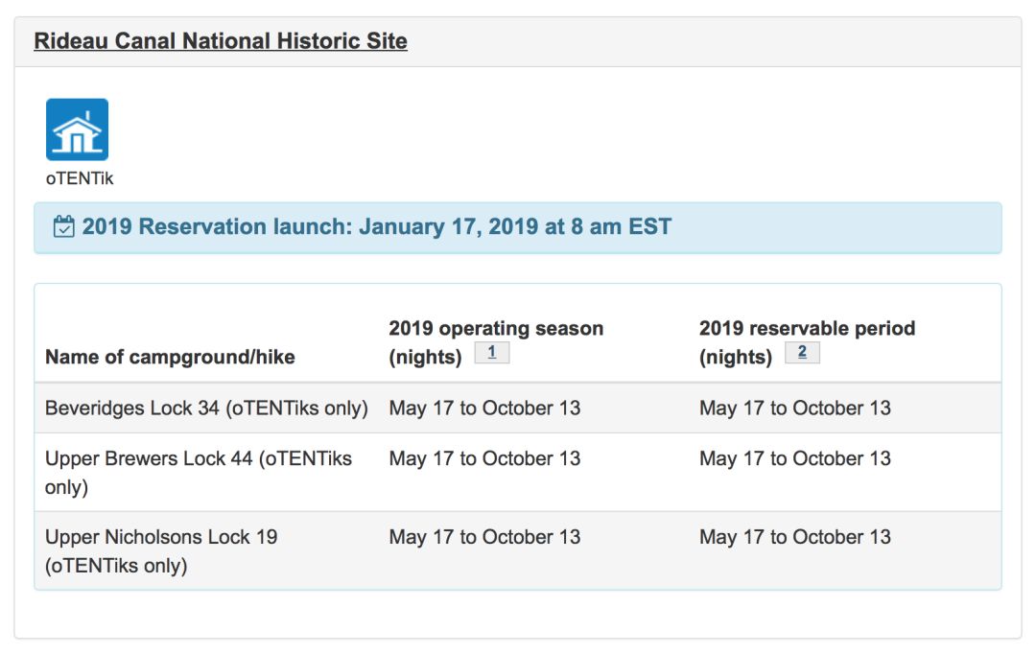Click the oTENTik label under the icon
1036x654 pixels.
80,178
